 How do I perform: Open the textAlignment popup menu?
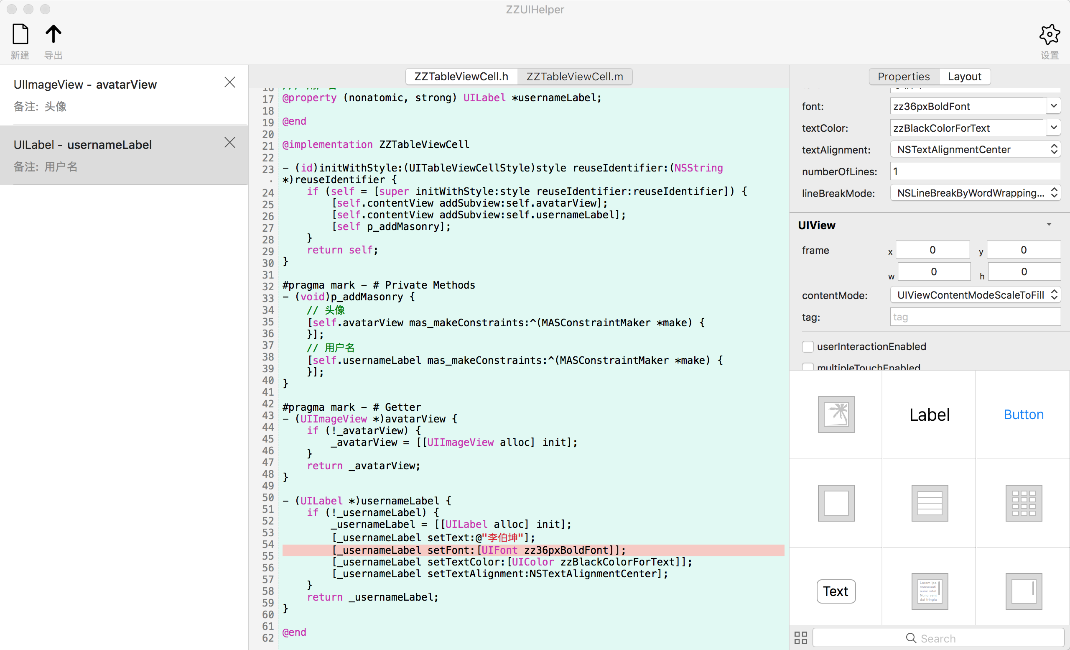[x=976, y=149]
